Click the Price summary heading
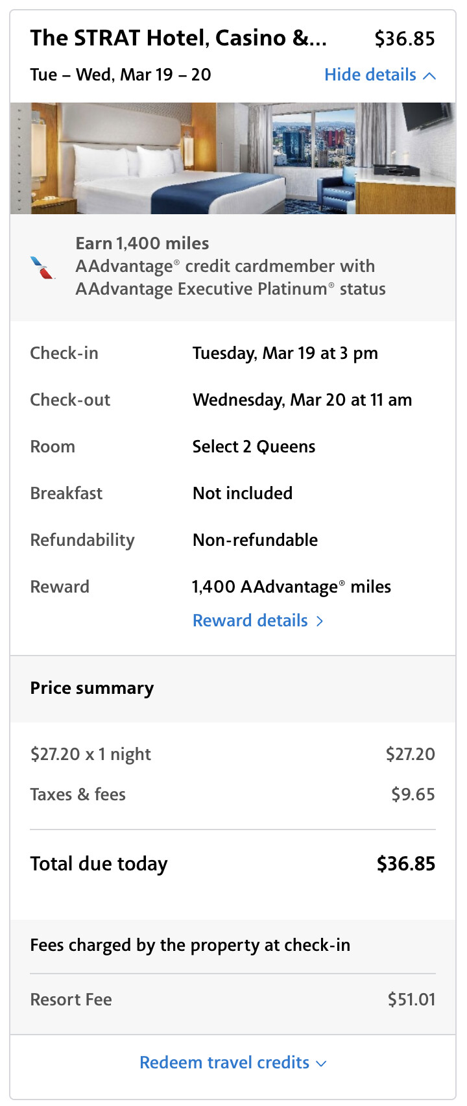The width and height of the screenshot is (467, 1106). pos(92,688)
